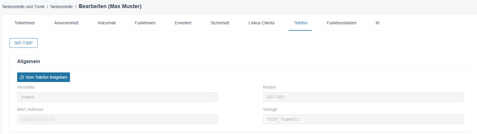The height and width of the screenshot is (134, 477).
Task: Click the Bearbeiten (Max Muster) heading
Action: point(110,6)
